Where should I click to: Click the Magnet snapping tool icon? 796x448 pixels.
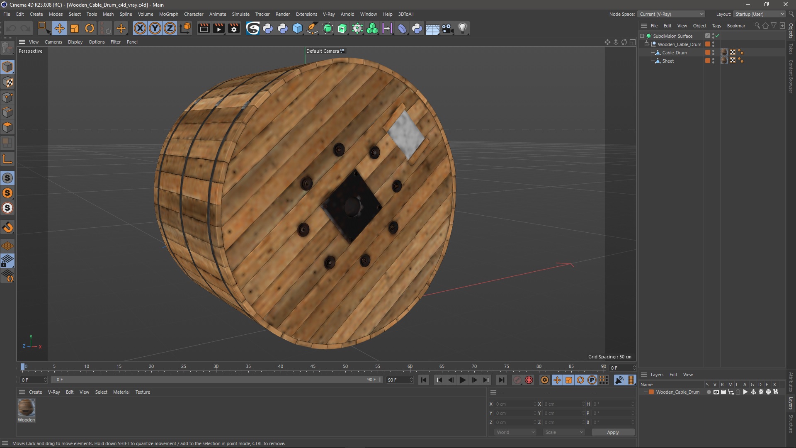[x=7, y=227]
